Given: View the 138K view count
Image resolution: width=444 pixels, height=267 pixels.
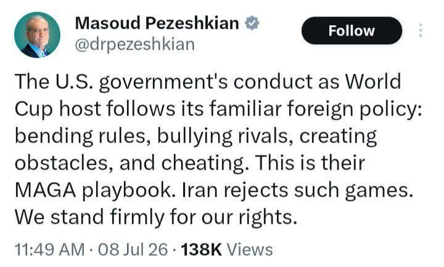Looking at the screenshot, I should [x=201, y=250].
